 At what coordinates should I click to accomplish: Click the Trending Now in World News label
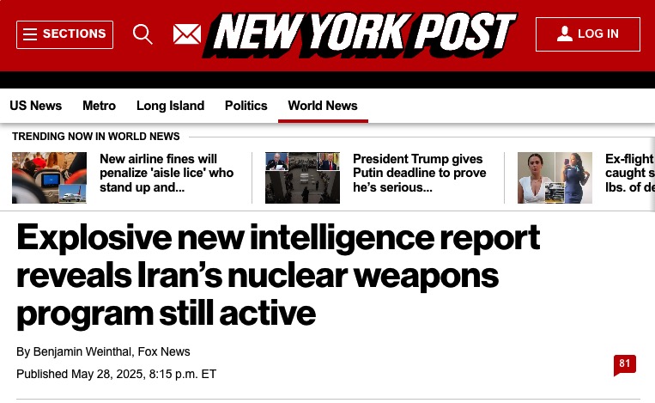tap(96, 137)
